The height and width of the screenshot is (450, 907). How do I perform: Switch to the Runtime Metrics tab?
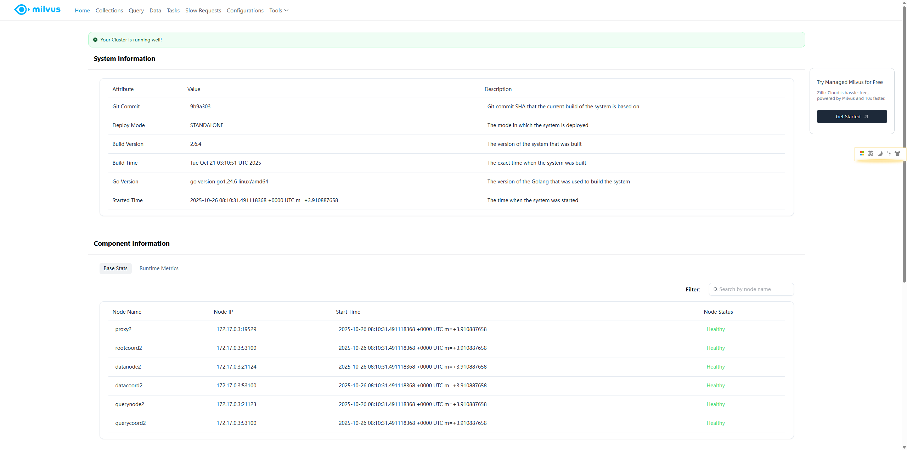pos(159,268)
